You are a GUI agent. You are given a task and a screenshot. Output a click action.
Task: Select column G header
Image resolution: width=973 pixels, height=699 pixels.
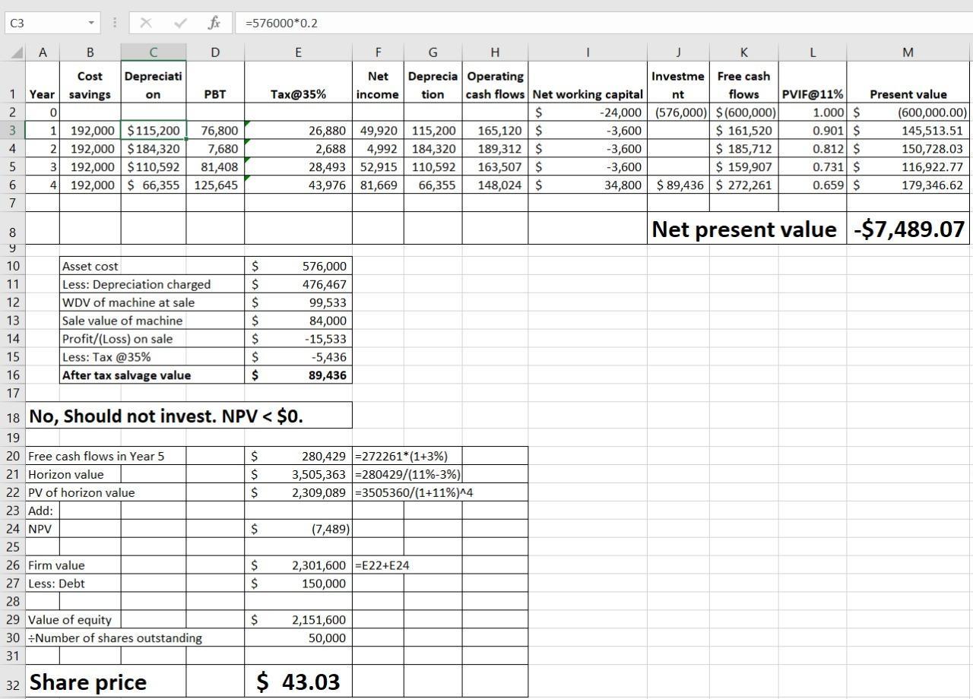point(433,52)
